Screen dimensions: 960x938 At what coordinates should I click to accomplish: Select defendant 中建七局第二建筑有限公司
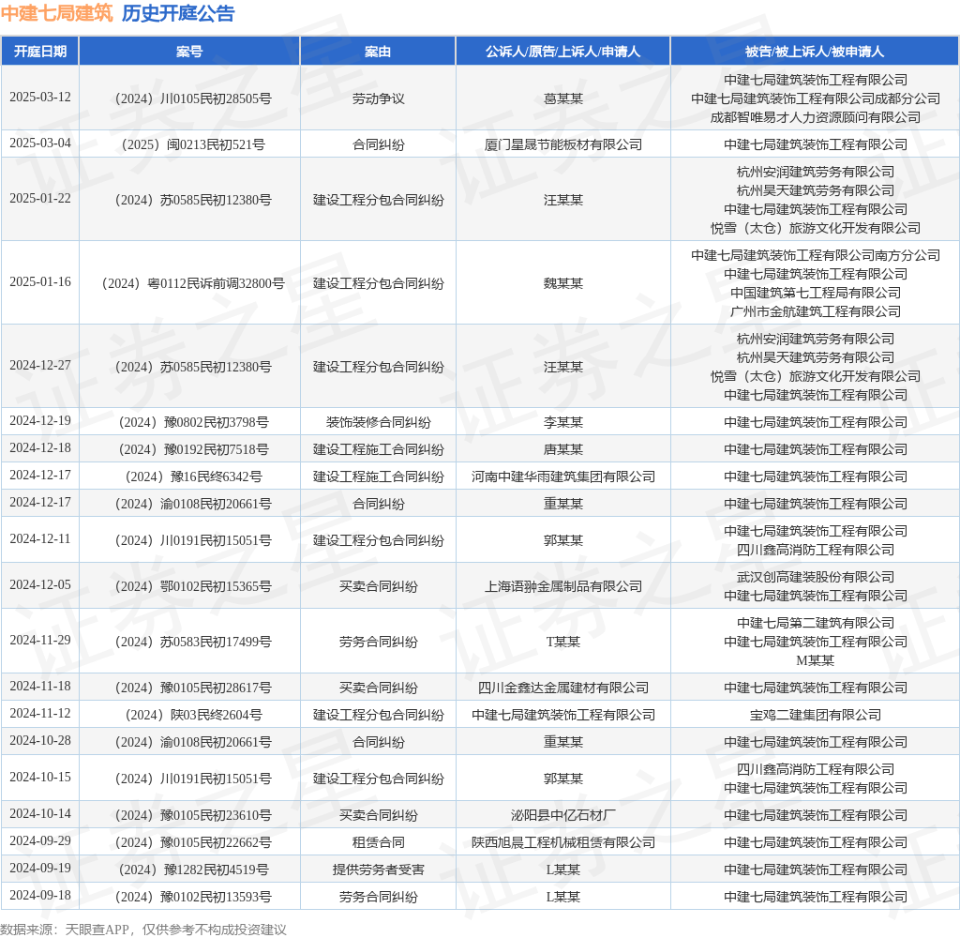(815, 623)
